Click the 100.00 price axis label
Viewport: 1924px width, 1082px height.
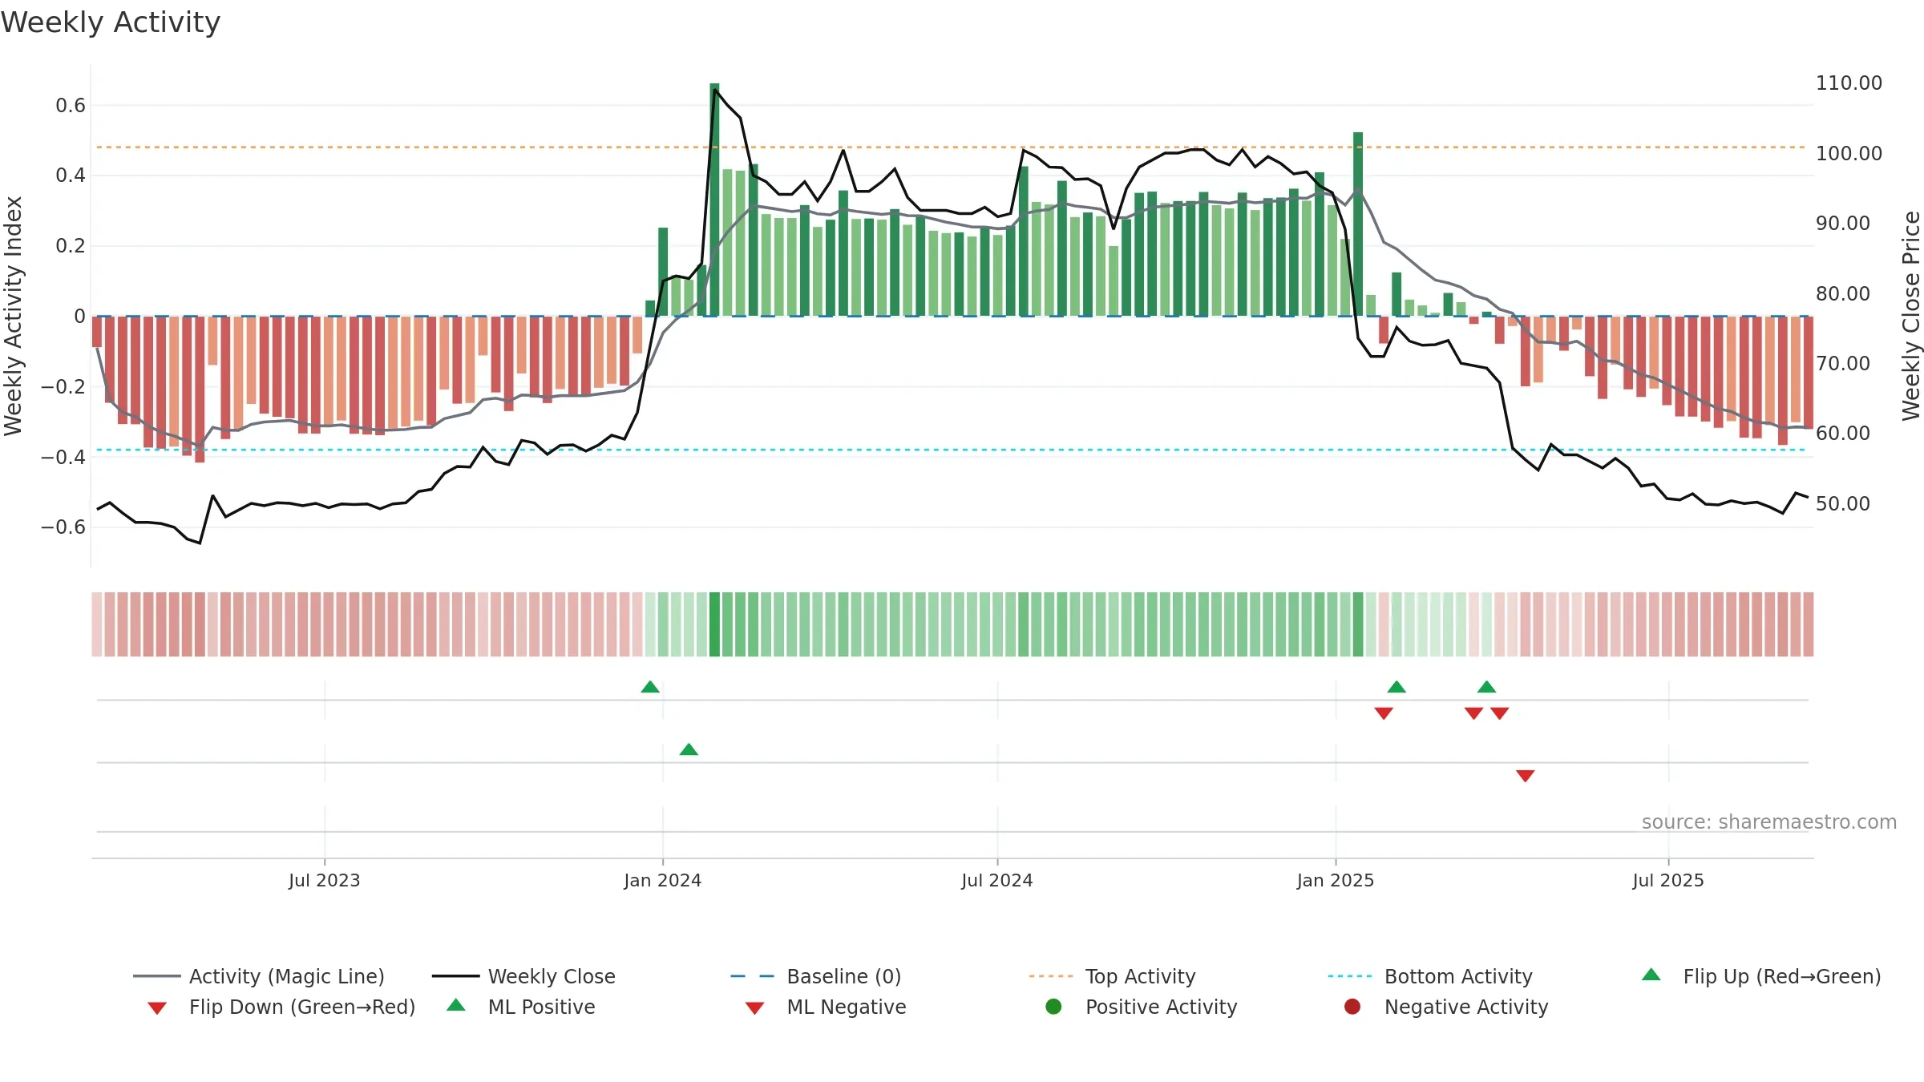tap(1849, 153)
